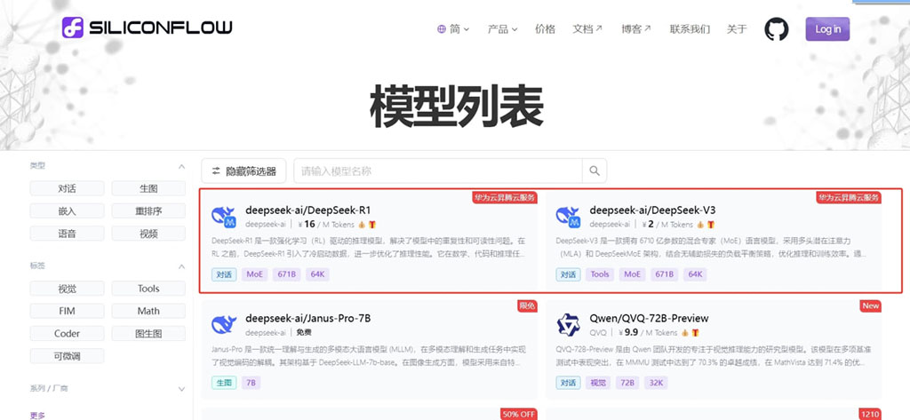
Task: Click the 生图 tag on Janus-Pro card
Action: click(x=224, y=383)
